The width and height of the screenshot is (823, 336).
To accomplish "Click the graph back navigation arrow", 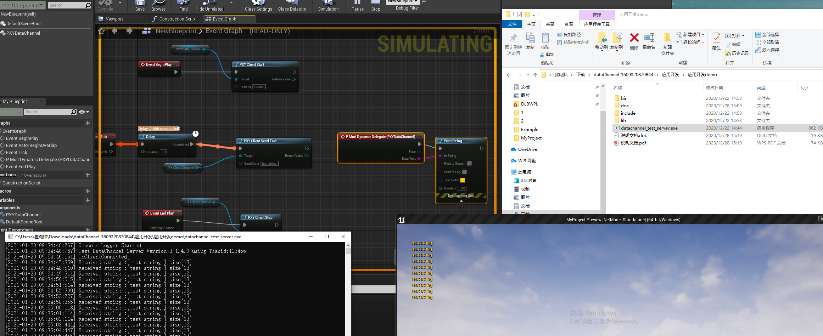I will 114,31.
